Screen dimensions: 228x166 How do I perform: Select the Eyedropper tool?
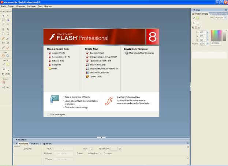(x=3, y=48)
